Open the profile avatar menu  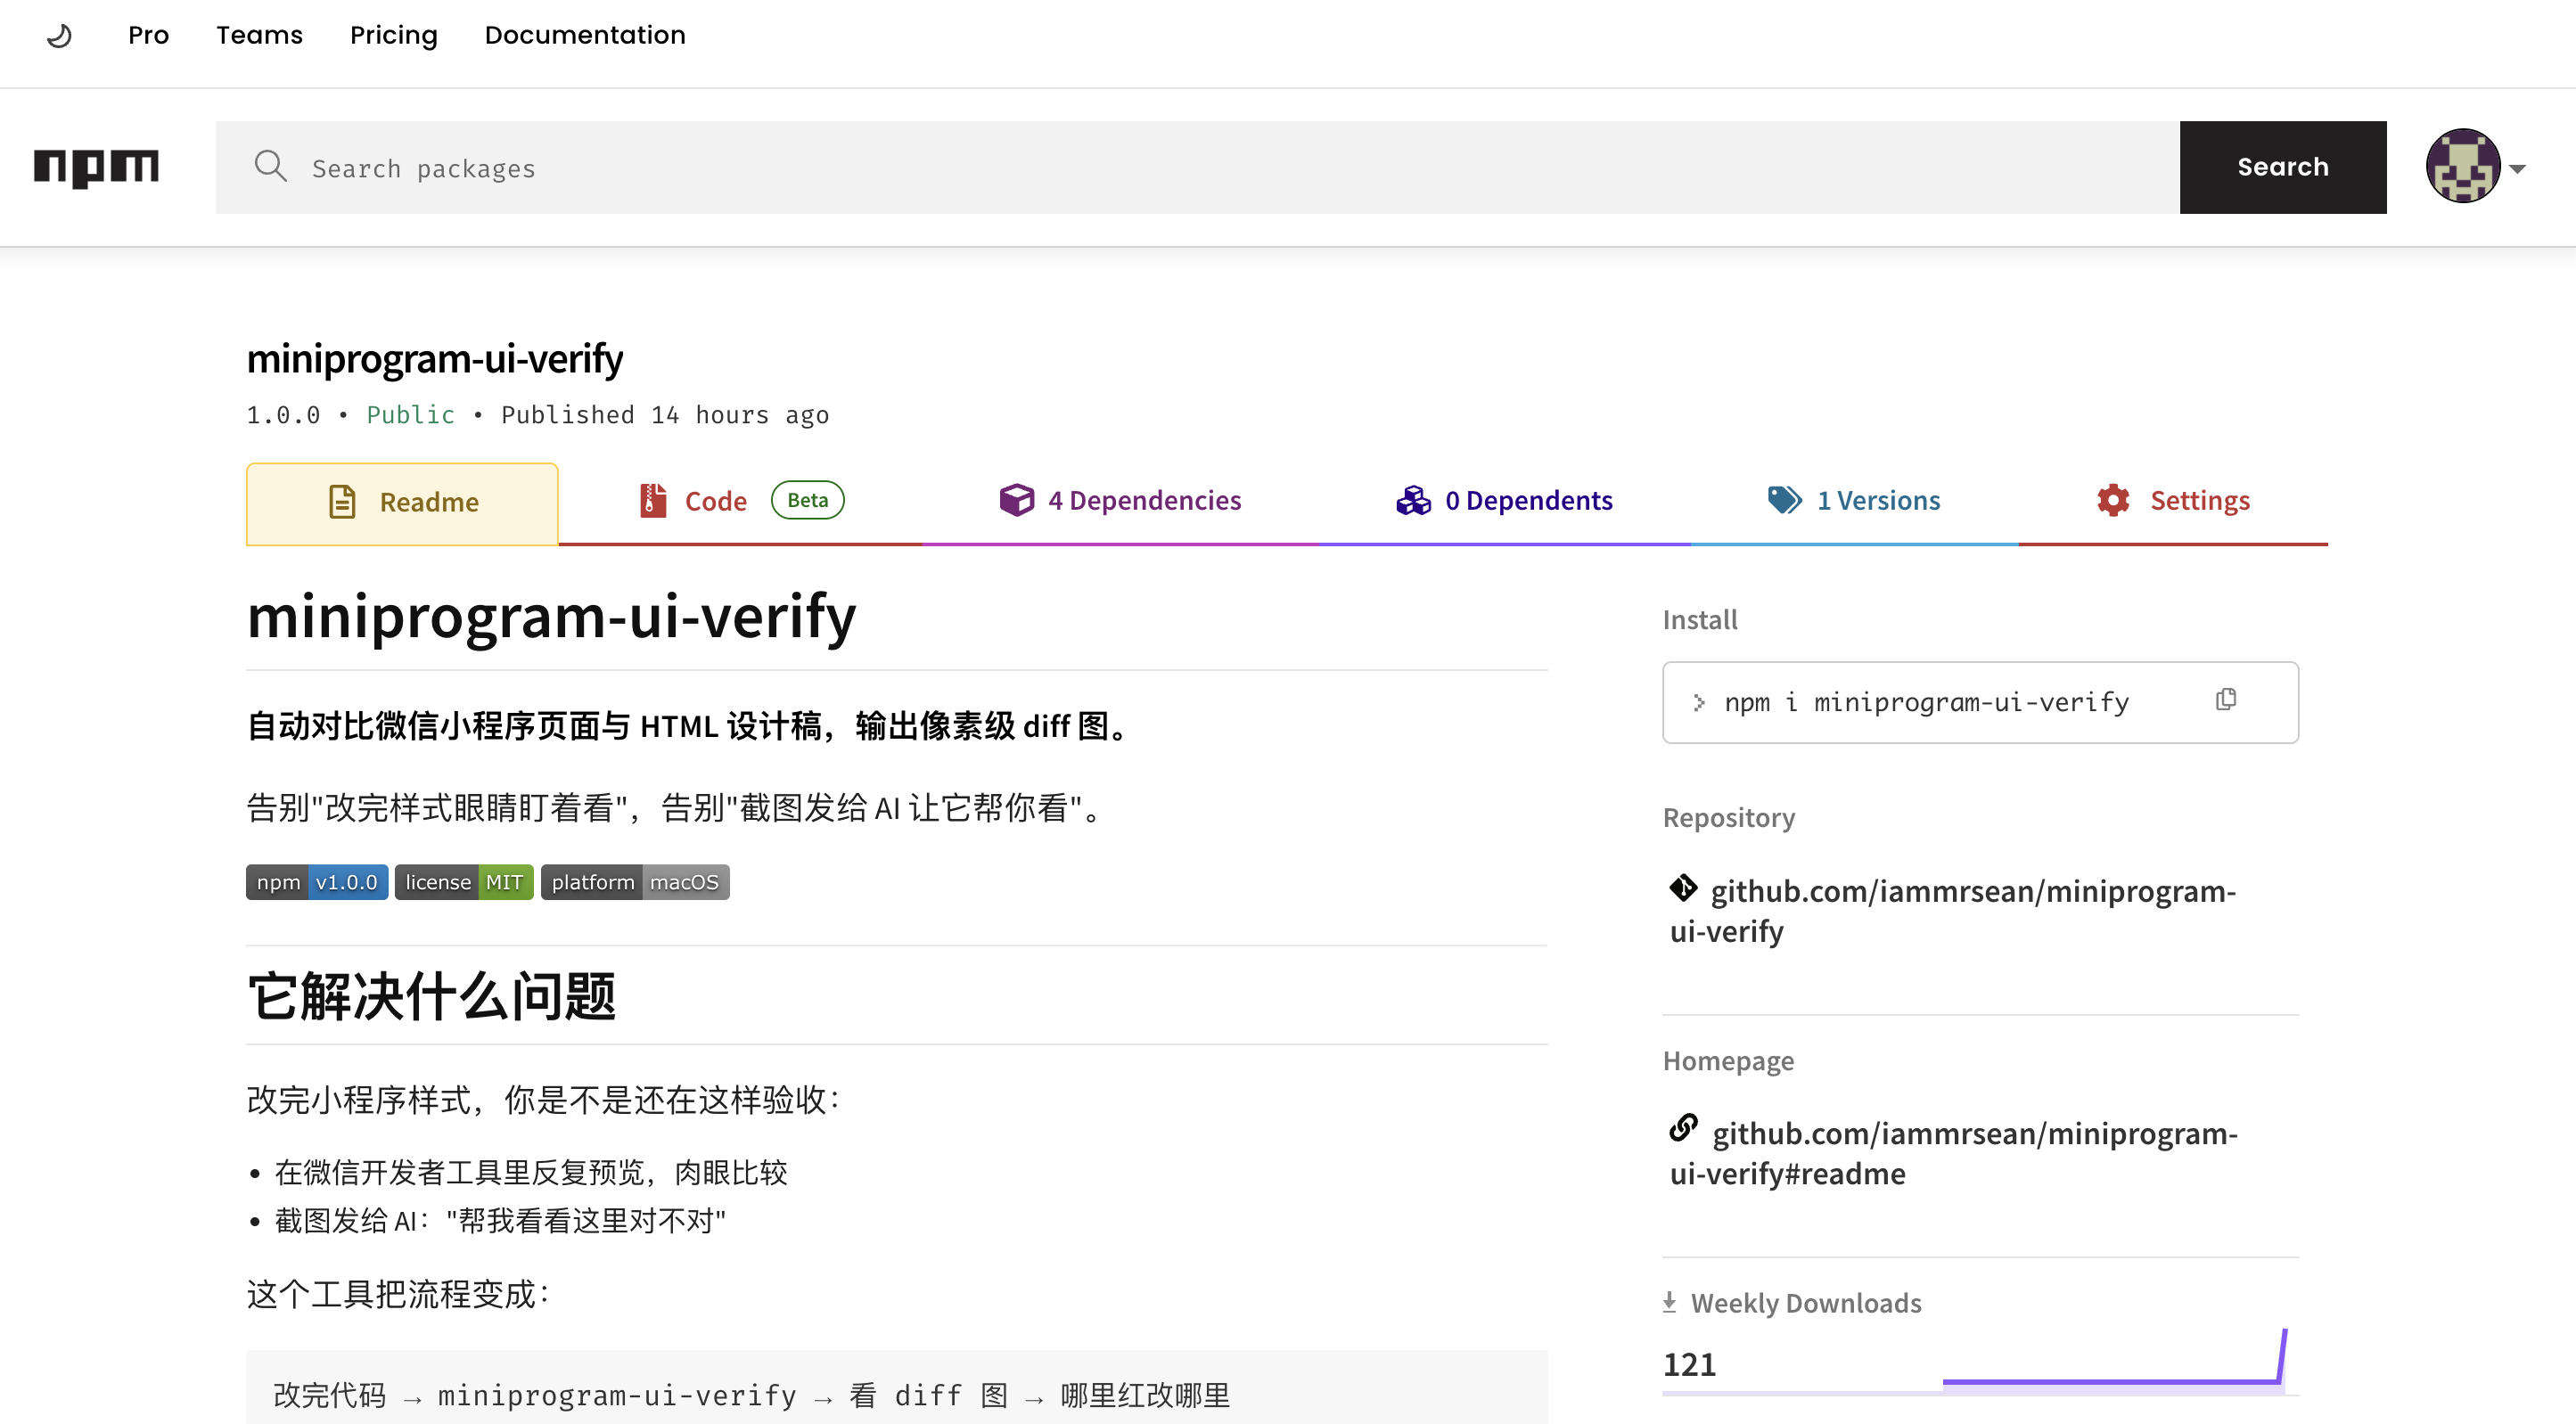[2463, 166]
